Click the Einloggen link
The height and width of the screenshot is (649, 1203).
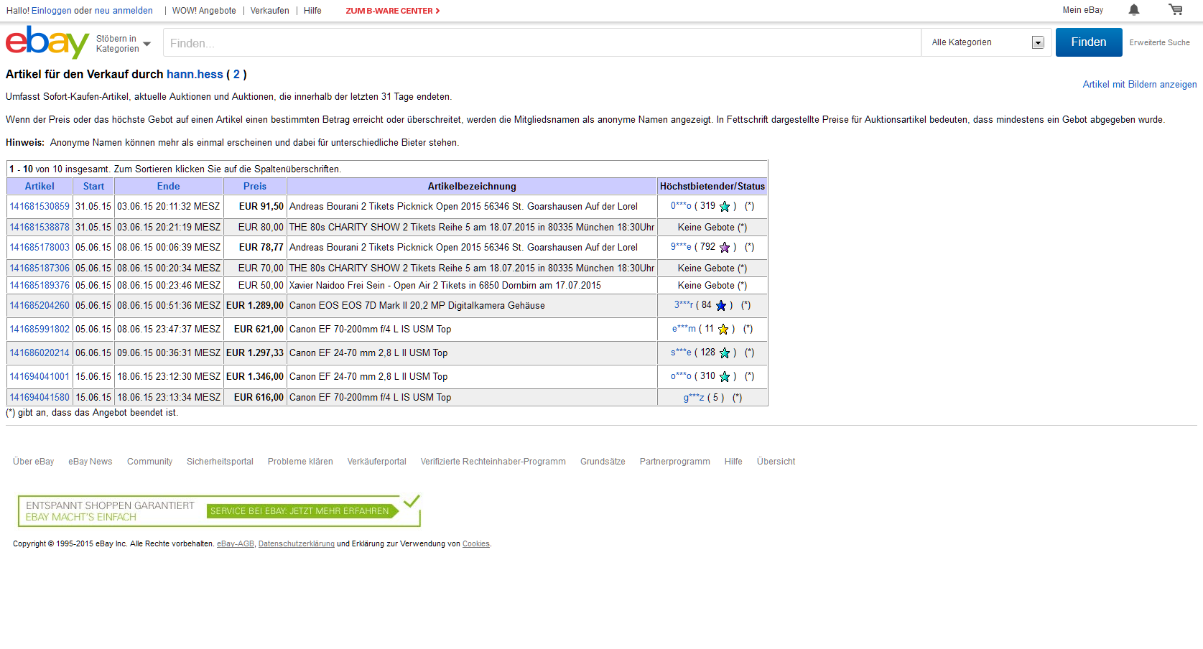point(51,11)
